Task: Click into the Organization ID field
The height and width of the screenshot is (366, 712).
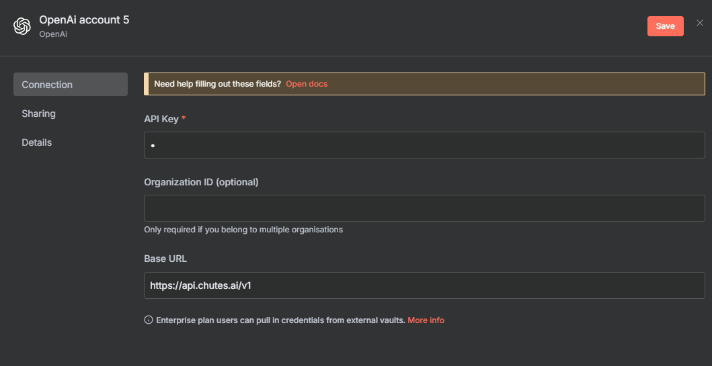Action: click(424, 208)
